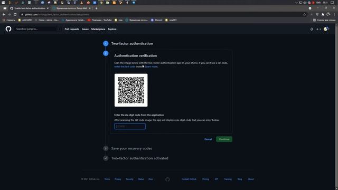This screenshot has height=190, width=338.
Task: Open the footer Pricing link
Action: 205,179
